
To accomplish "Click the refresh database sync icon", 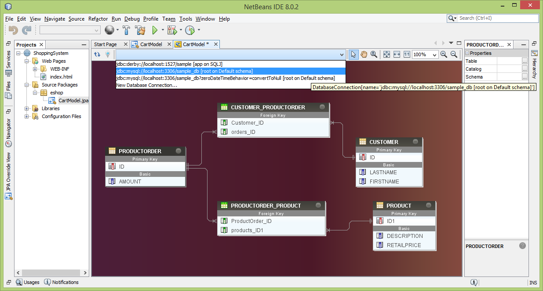I will (x=97, y=54).
